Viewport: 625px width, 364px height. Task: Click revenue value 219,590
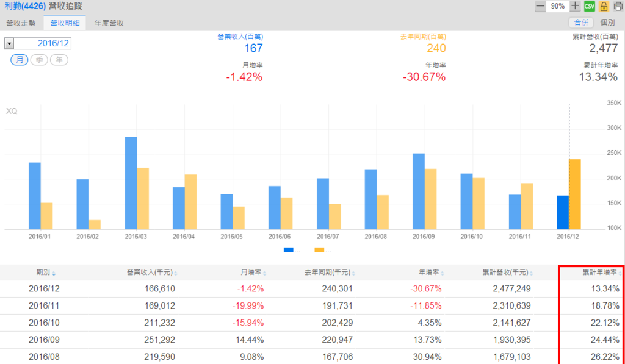[159, 357]
